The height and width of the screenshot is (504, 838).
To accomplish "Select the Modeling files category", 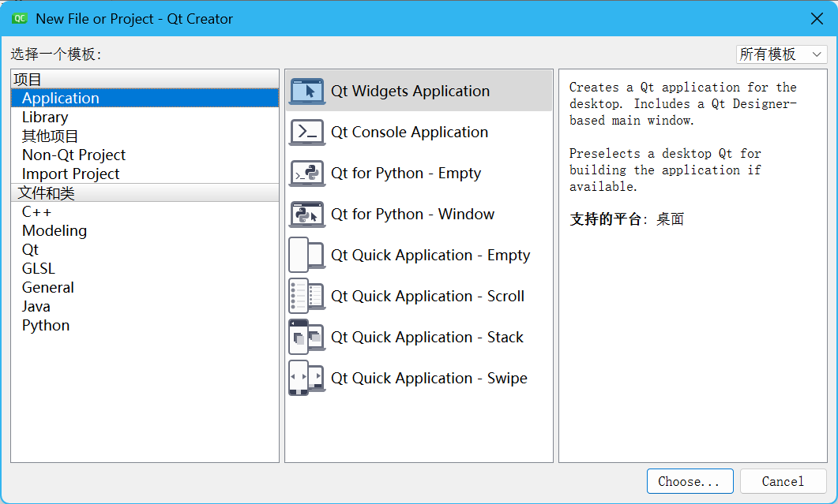I will click(x=145, y=231).
